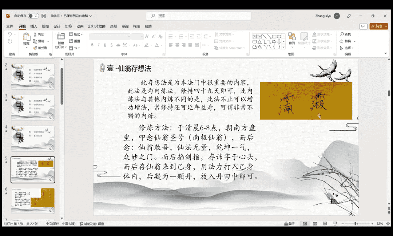Open the Arrange (排列) tool

292,39
